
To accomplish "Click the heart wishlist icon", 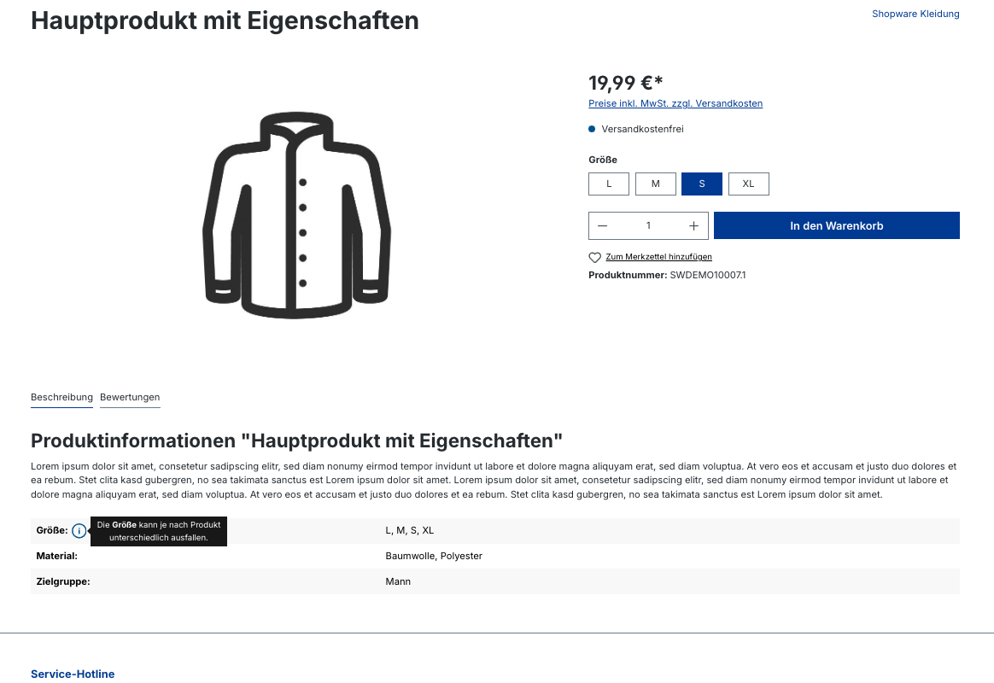I will coord(594,257).
